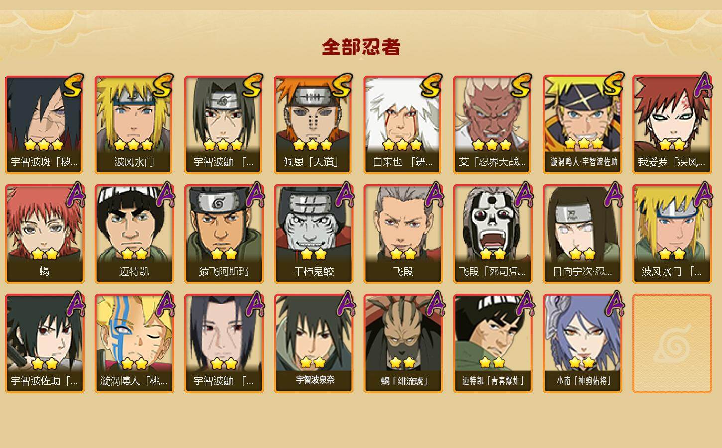Open the 蝎「绯流琥」 card

403,343
